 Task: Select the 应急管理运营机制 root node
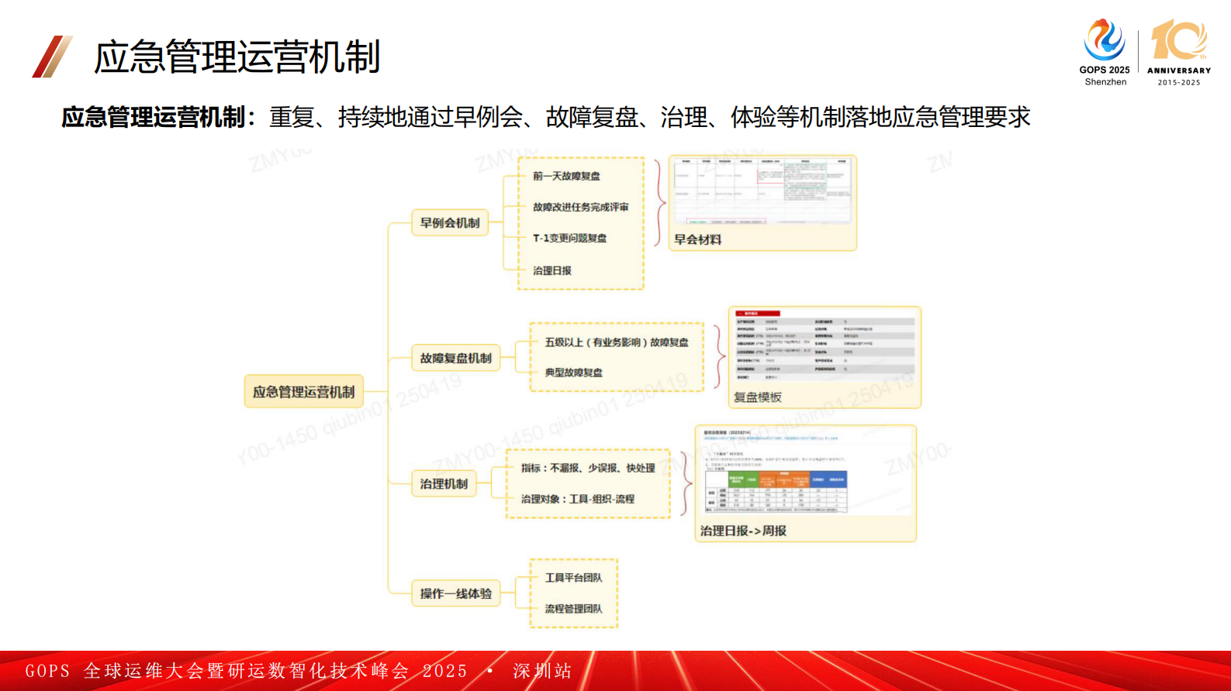point(303,392)
